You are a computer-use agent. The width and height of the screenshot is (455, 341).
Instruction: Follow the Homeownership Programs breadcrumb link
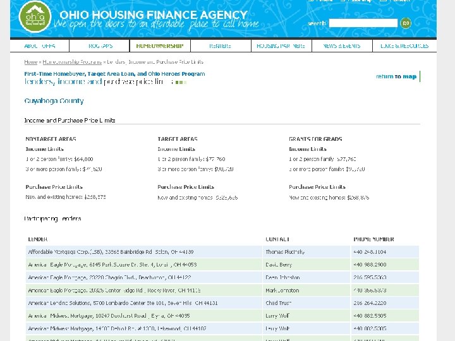[72, 62]
